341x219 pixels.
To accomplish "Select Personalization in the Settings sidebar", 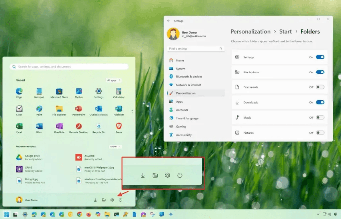I will pyautogui.click(x=196, y=93).
